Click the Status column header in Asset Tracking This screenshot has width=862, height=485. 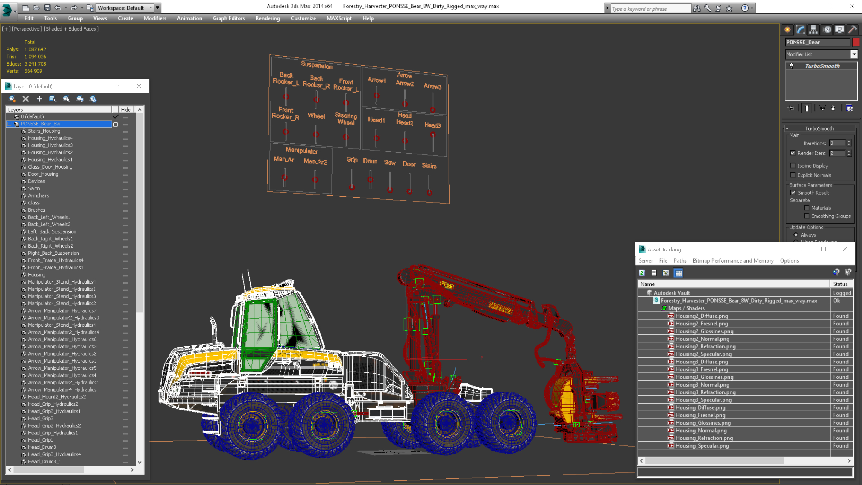pos(841,284)
